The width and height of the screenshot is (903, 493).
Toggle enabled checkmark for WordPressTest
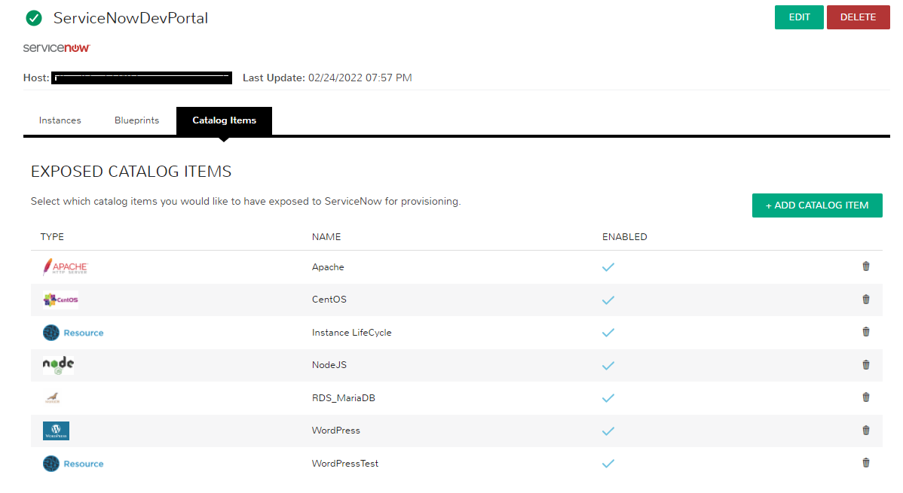point(608,464)
